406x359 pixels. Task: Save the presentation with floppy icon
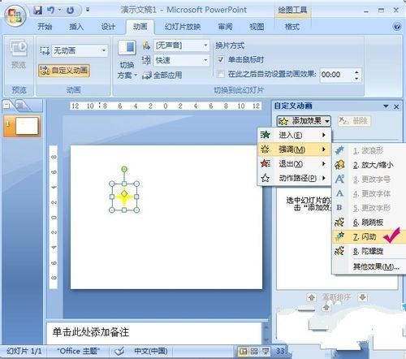38,11
